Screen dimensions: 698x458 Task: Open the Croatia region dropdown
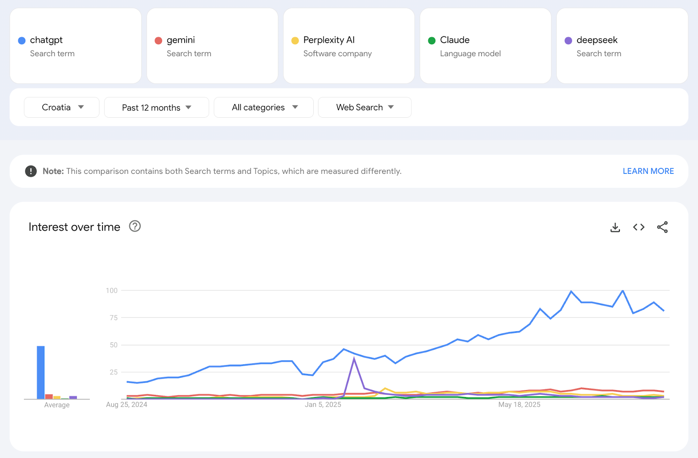[62, 107]
